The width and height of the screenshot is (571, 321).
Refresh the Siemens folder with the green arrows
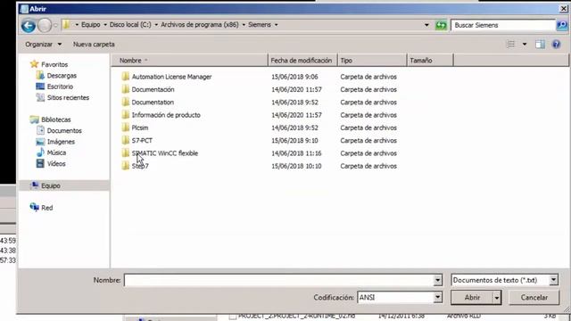coord(441,25)
